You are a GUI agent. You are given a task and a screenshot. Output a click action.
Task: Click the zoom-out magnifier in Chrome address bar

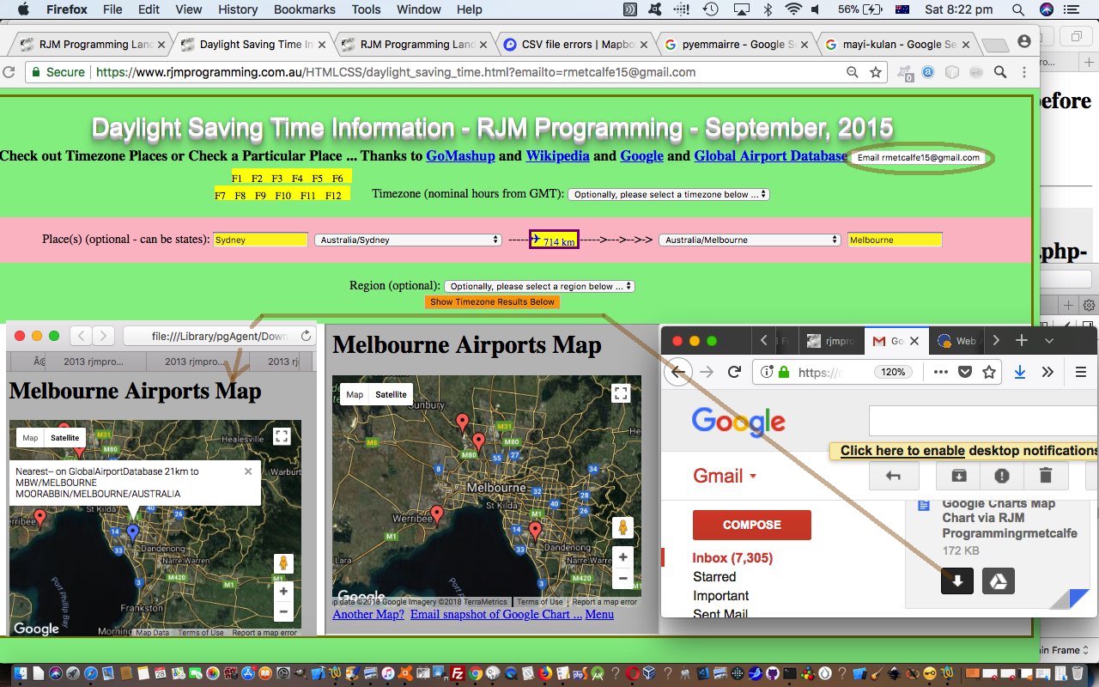[x=853, y=73]
